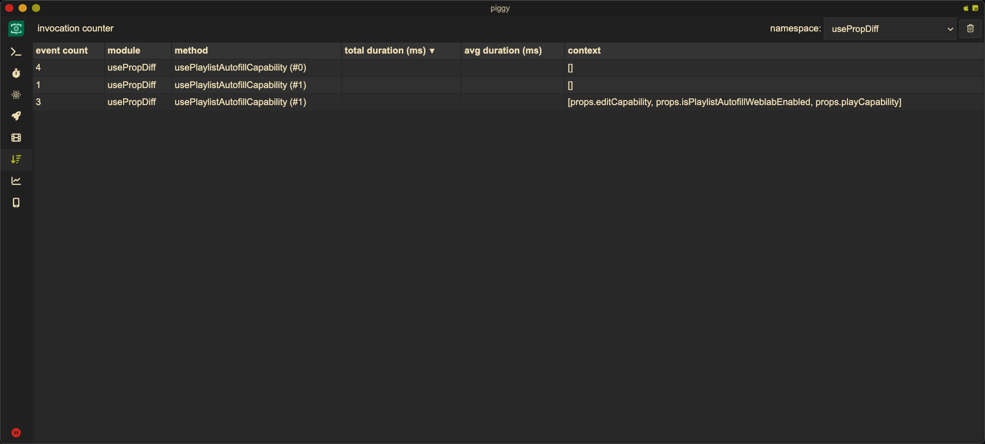Screen dimensions: 985x444
Task: Open the film strip panel
Action: pyautogui.click(x=16, y=138)
